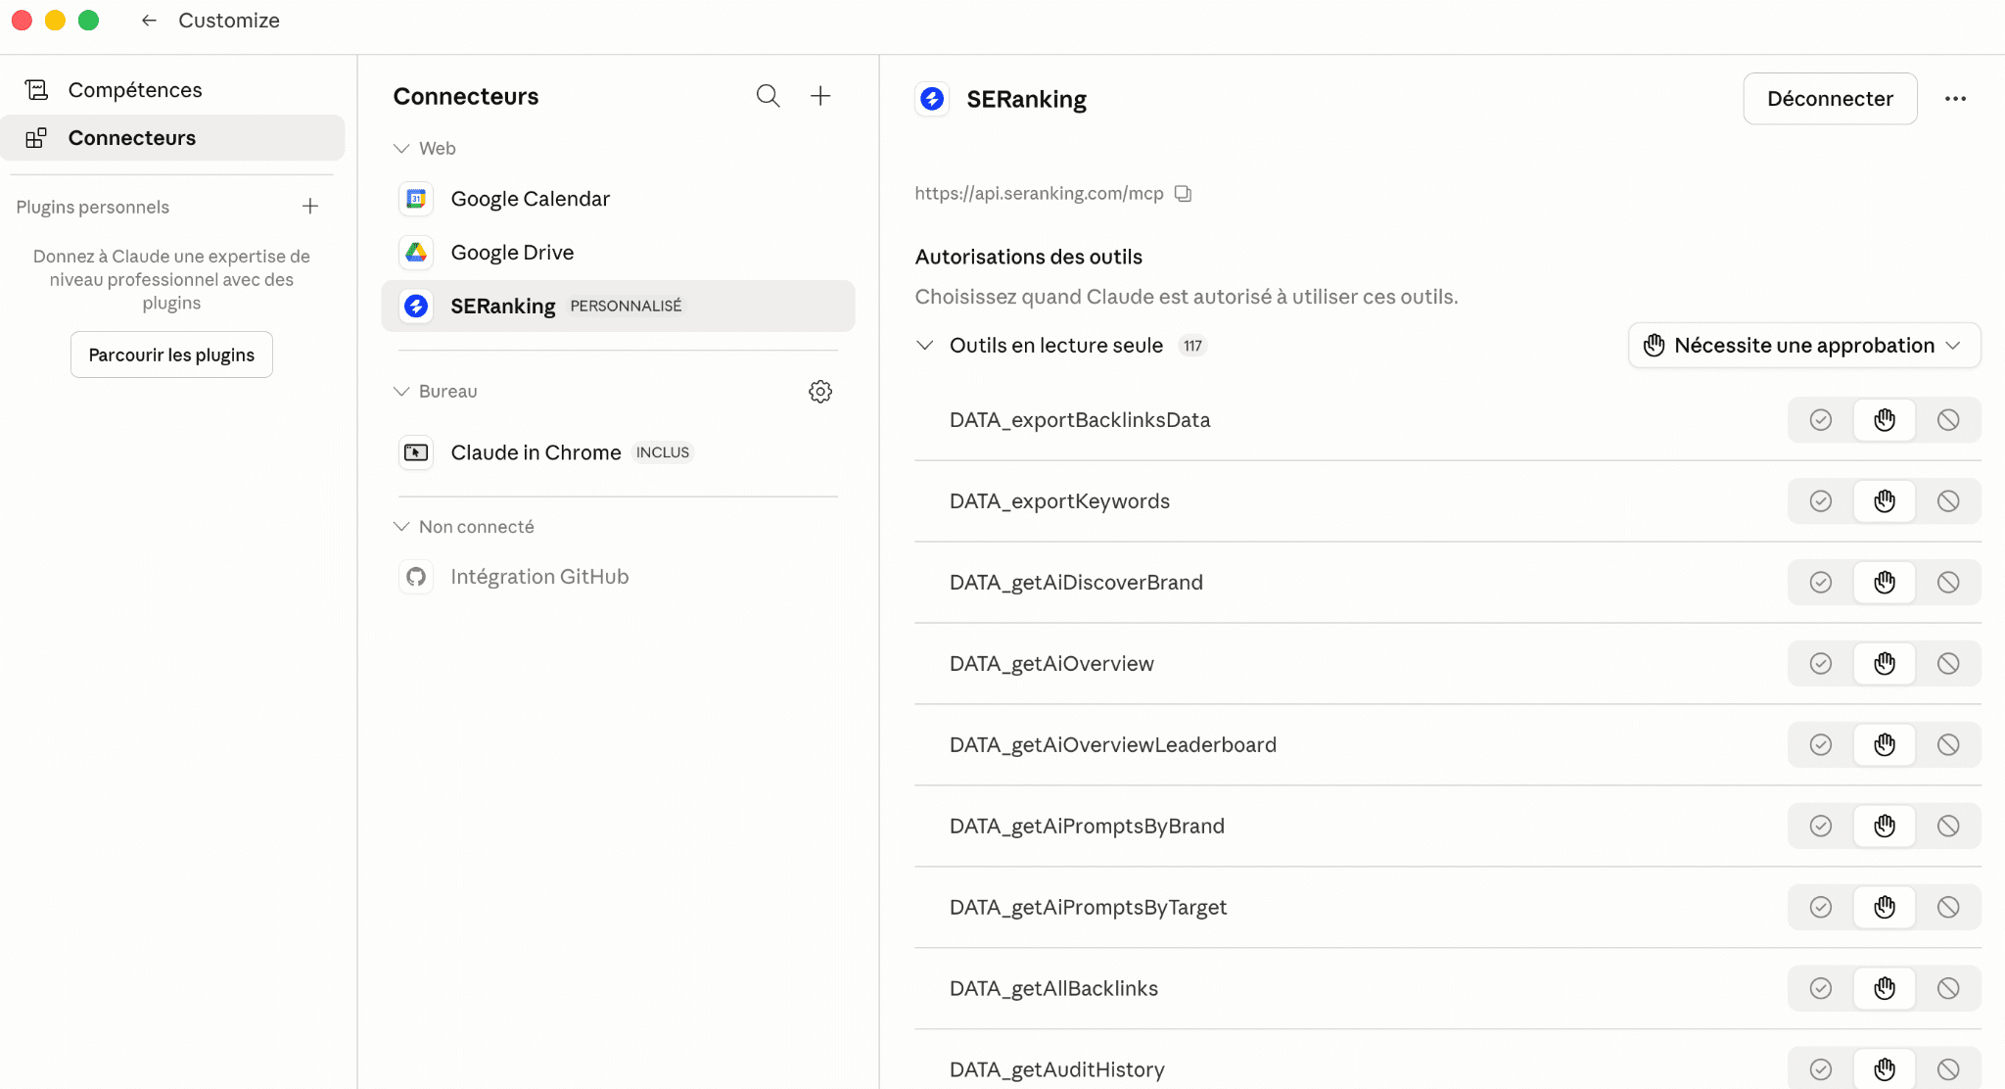Click the Claude in Chrome icon

point(416,452)
